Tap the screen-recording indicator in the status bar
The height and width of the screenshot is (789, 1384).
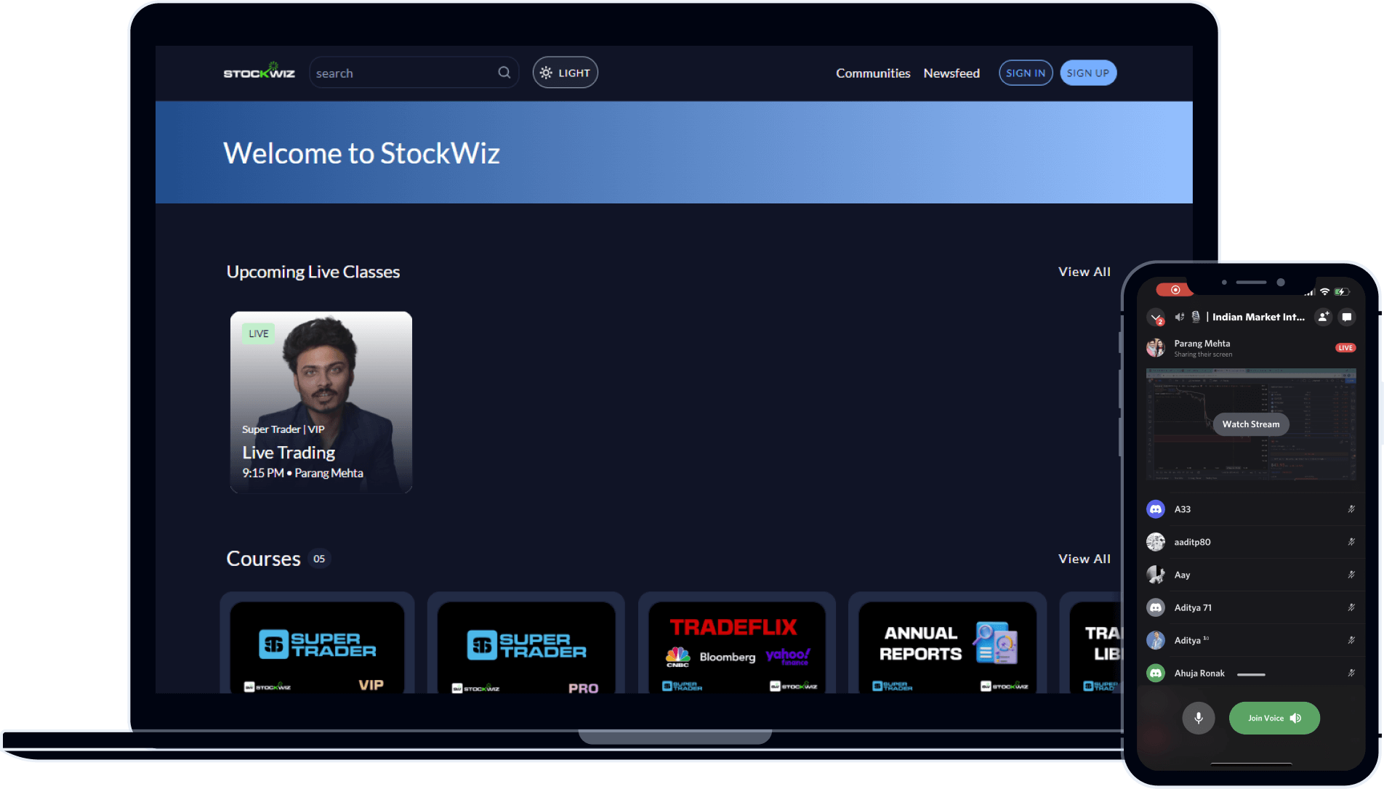pos(1175,289)
